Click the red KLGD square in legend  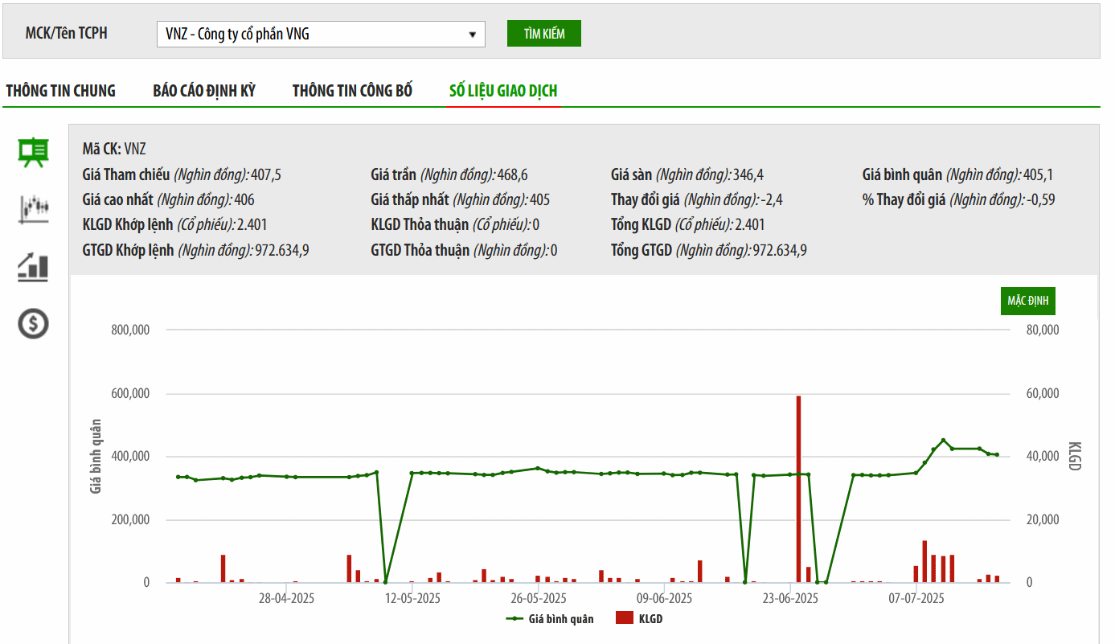pyautogui.click(x=624, y=618)
